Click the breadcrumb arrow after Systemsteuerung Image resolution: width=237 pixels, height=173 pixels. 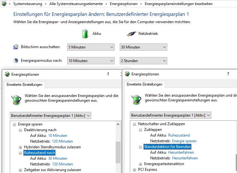46,4
